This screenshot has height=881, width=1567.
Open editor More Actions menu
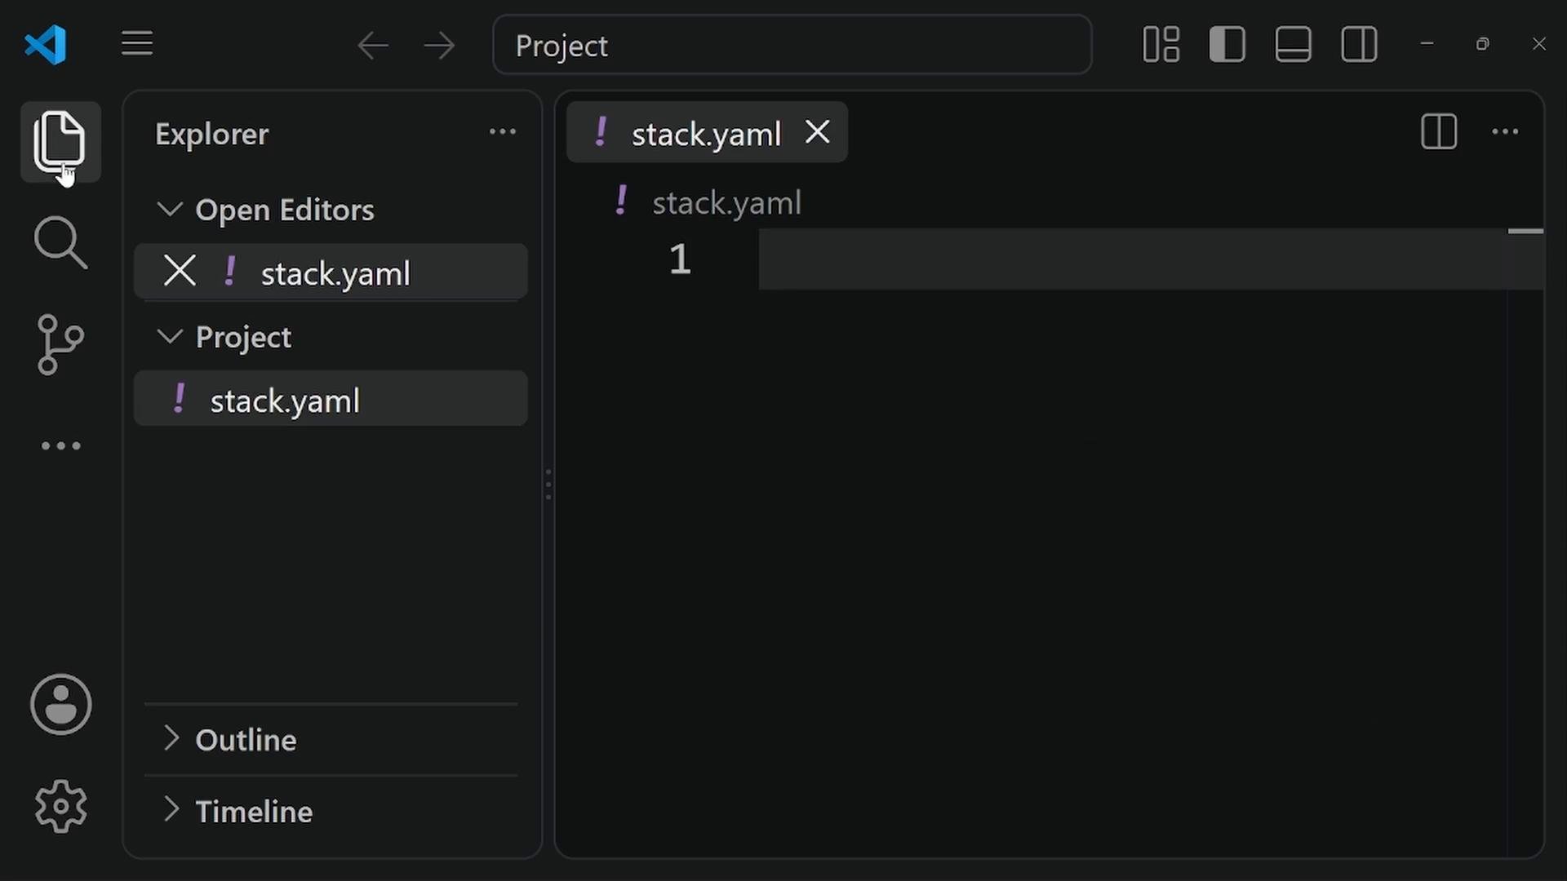click(x=1504, y=131)
